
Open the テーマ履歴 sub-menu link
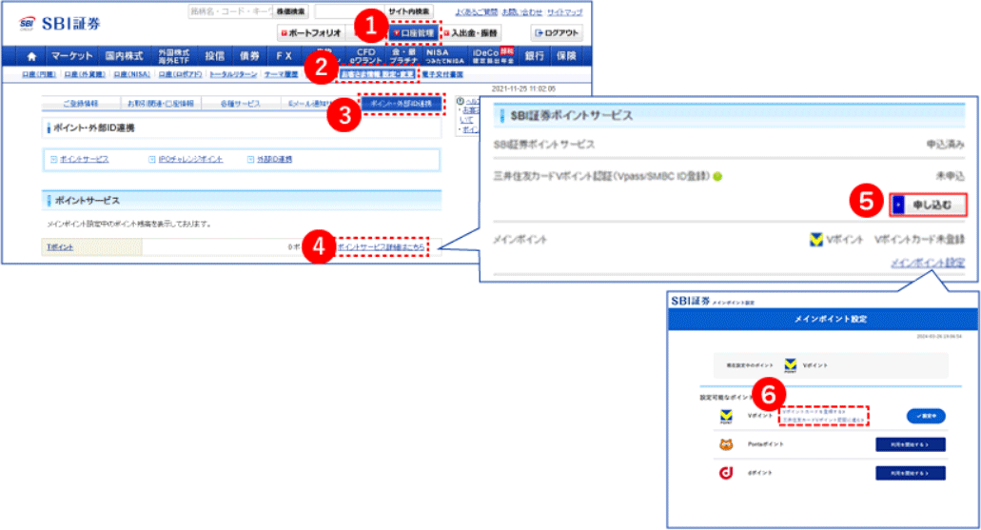pos(281,74)
